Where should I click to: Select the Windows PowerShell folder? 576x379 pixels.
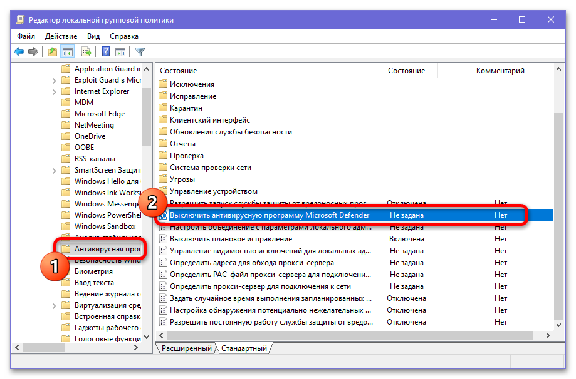click(101, 215)
